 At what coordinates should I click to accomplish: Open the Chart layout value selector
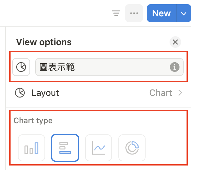(161, 93)
